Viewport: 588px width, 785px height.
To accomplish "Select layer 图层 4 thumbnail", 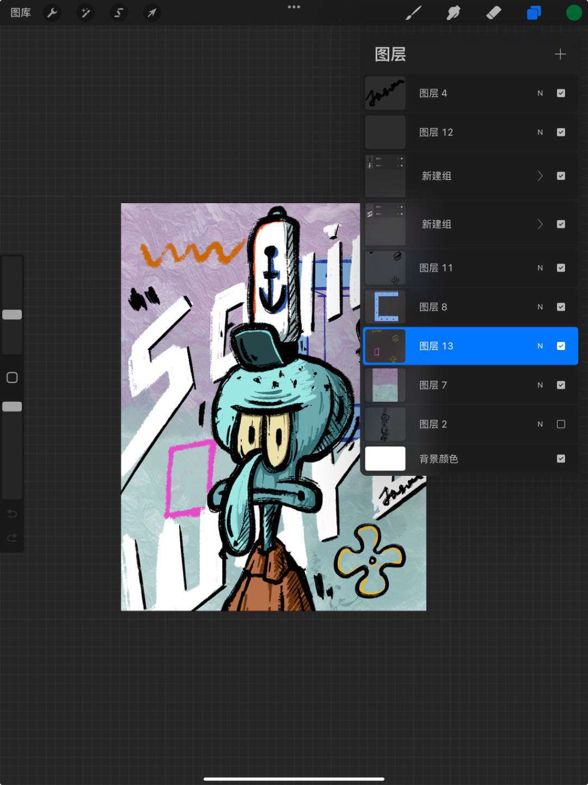I will pyautogui.click(x=385, y=93).
